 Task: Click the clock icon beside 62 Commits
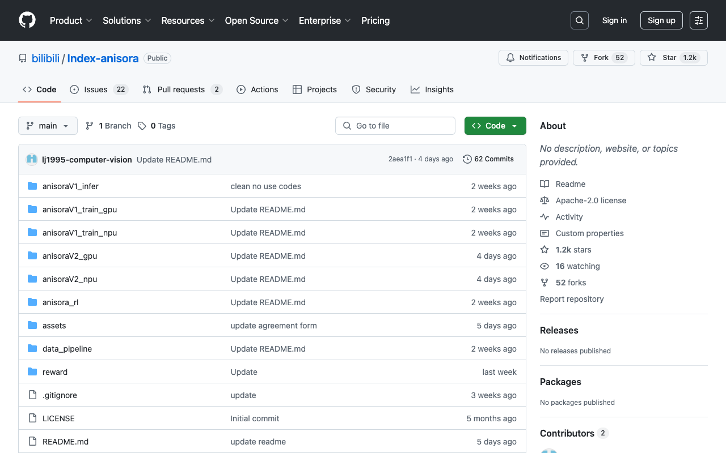467,159
